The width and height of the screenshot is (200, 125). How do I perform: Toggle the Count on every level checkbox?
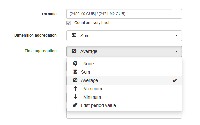[68, 23]
